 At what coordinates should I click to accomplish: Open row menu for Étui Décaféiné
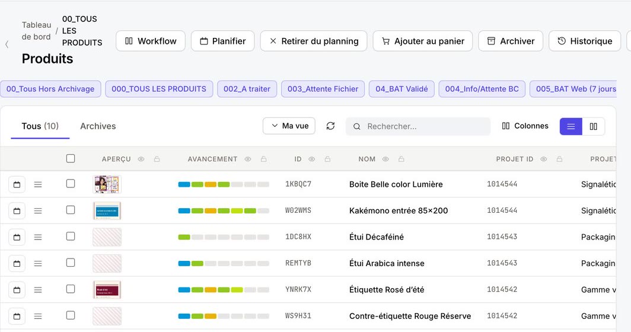(38, 237)
